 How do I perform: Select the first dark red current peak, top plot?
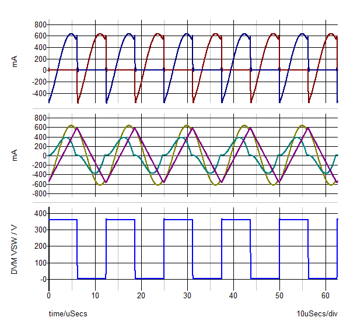[x=100, y=34]
